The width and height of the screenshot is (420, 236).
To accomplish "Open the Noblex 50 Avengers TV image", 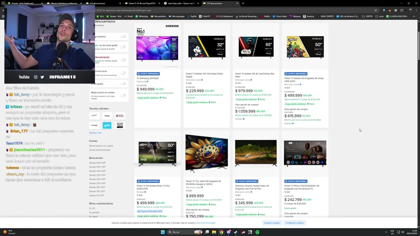I will click(x=305, y=47).
